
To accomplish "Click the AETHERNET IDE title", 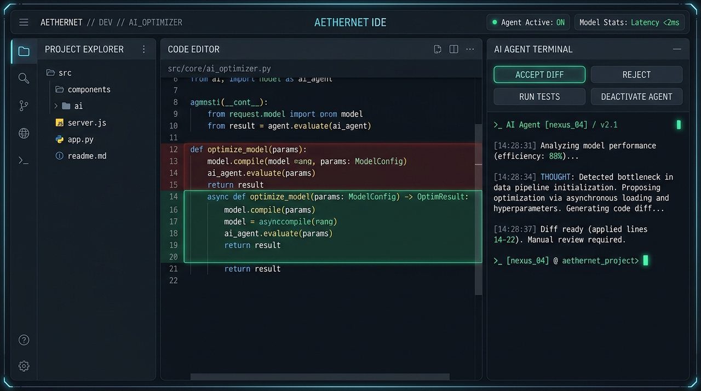I will click(x=350, y=22).
